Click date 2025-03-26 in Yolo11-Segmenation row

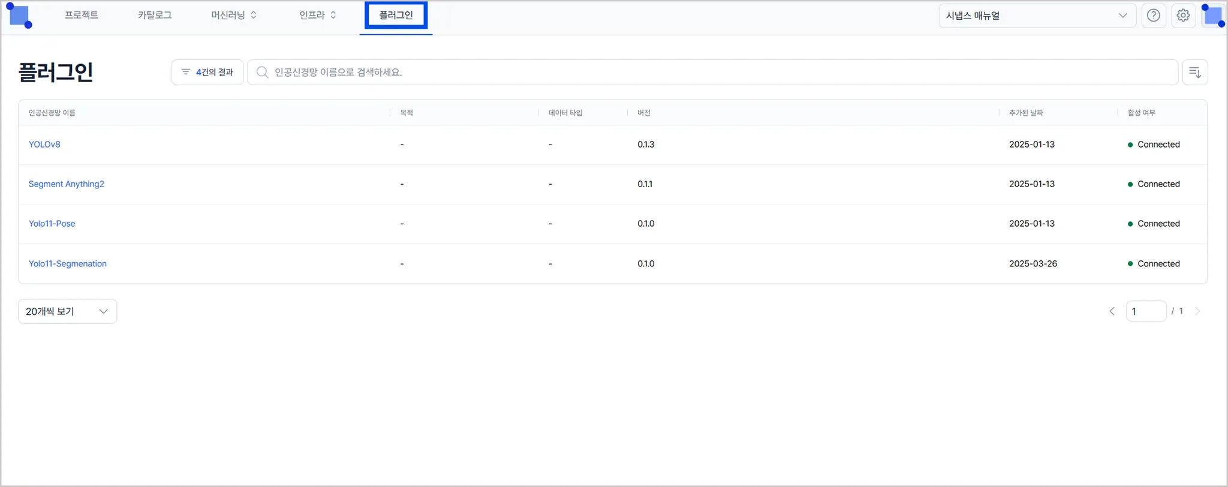point(1033,264)
